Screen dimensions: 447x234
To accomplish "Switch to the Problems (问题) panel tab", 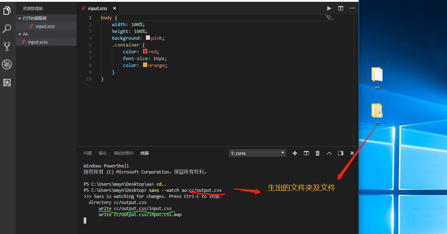I will click(x=88, y=153).
